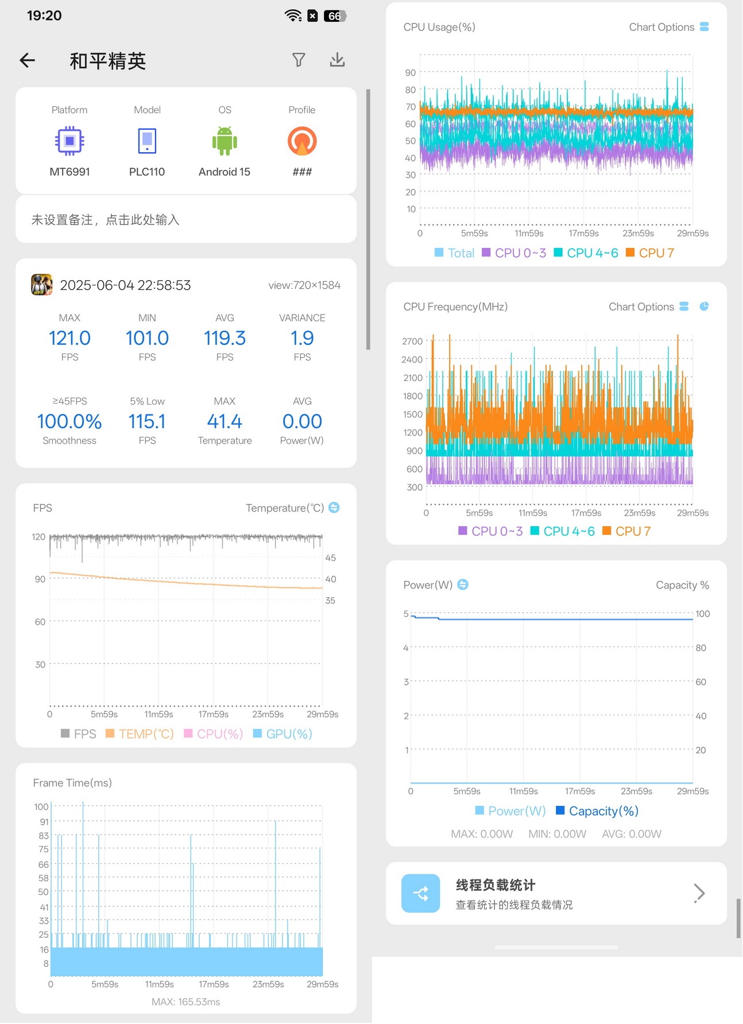This screenshot has width=743, height=1024.
Task: Open 线程负载统计 entry
Action: point(556,893)
